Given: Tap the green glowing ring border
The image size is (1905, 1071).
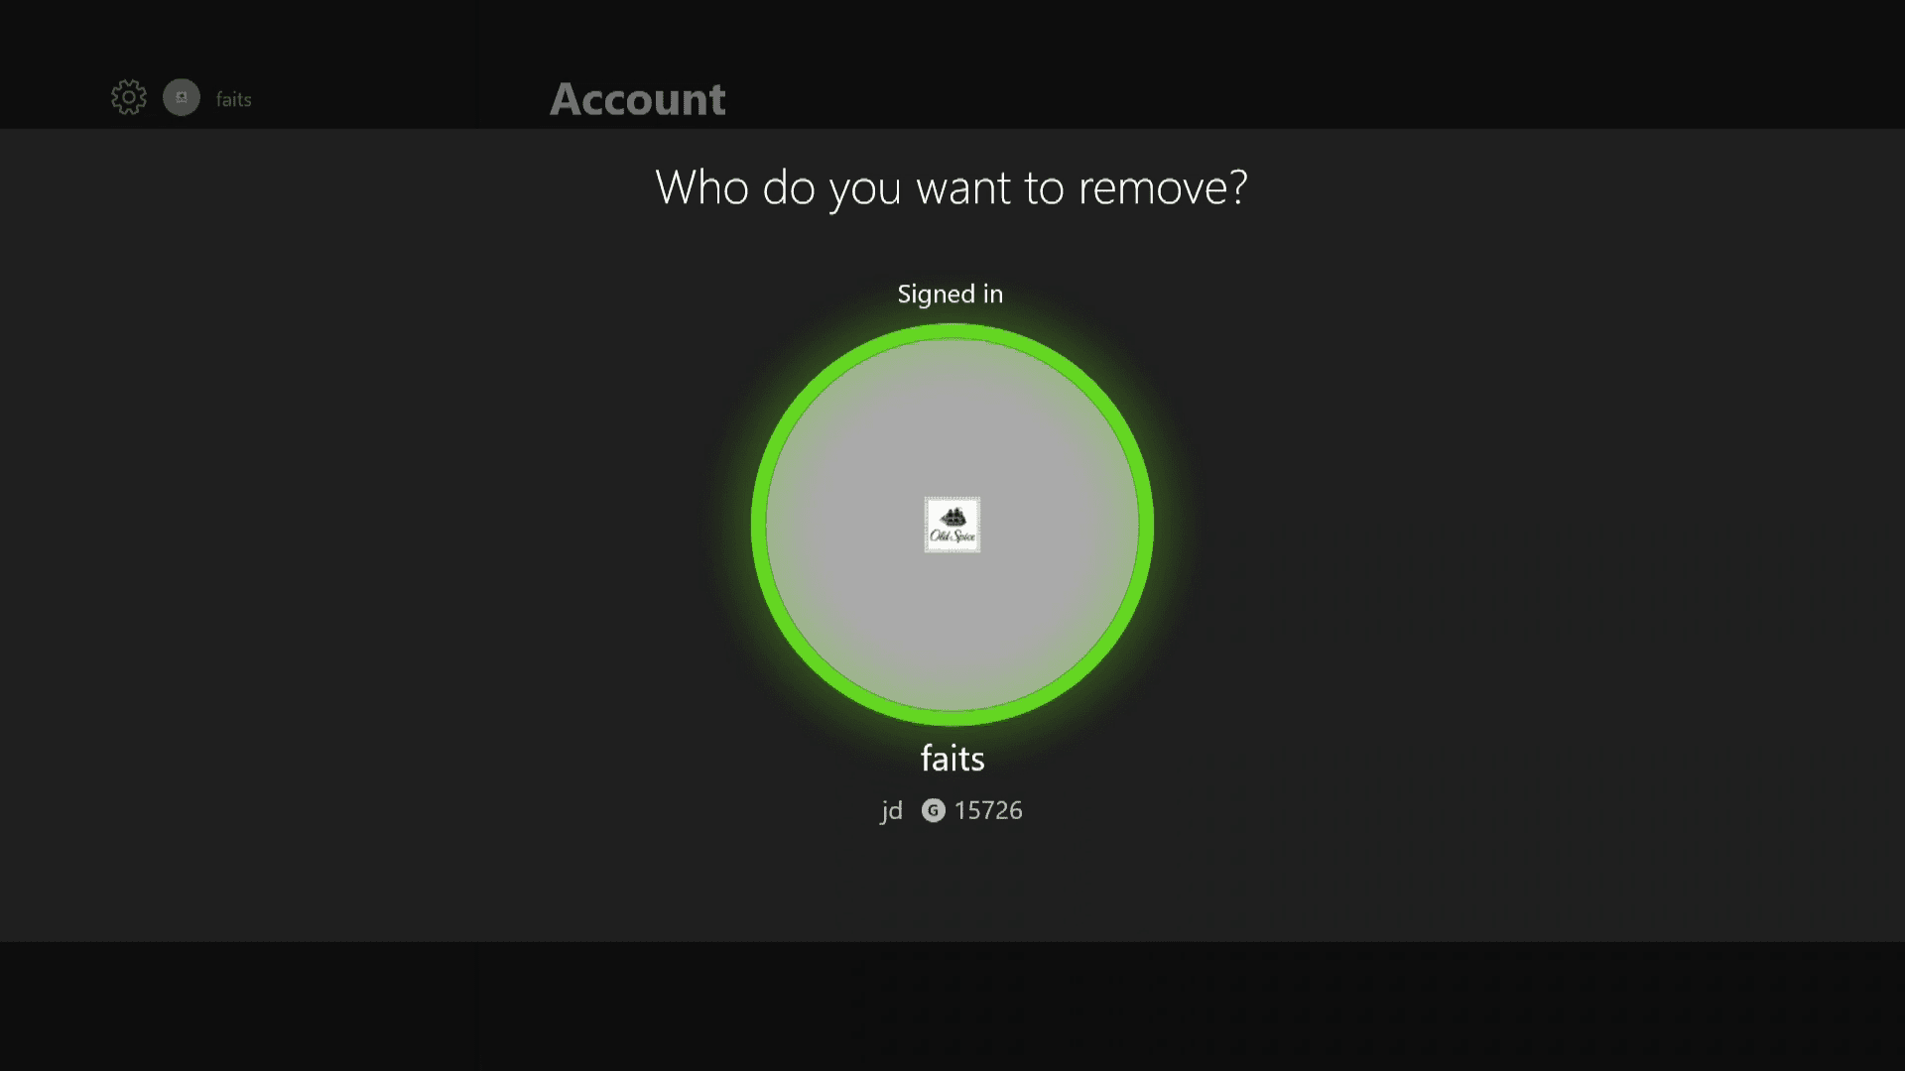Looking at the screenshot, I should click(x=952, y=331).
